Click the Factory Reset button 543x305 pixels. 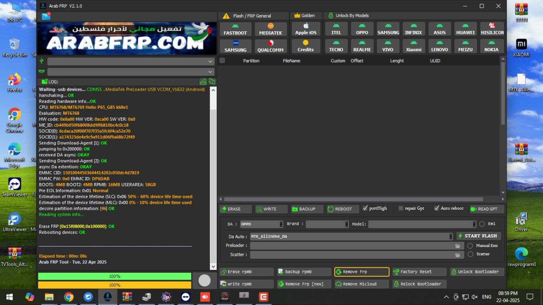(420, 272)
